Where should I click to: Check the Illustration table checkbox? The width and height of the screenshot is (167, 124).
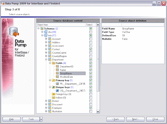(x=91, y=111)
